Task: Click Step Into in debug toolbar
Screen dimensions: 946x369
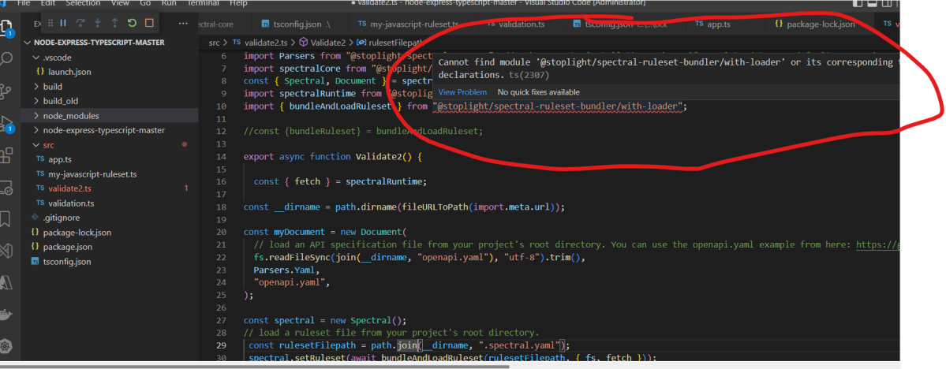Action: pos(97,23)
